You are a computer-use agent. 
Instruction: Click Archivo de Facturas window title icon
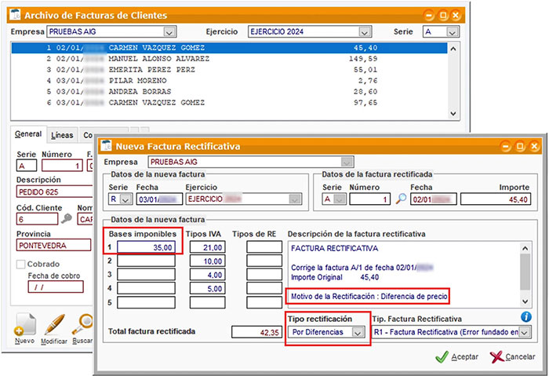[x=15, y=15]
